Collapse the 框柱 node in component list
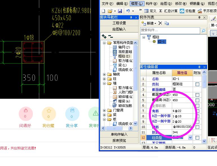The width and height of the screenshot is (217, 166). tap(144, 37)
